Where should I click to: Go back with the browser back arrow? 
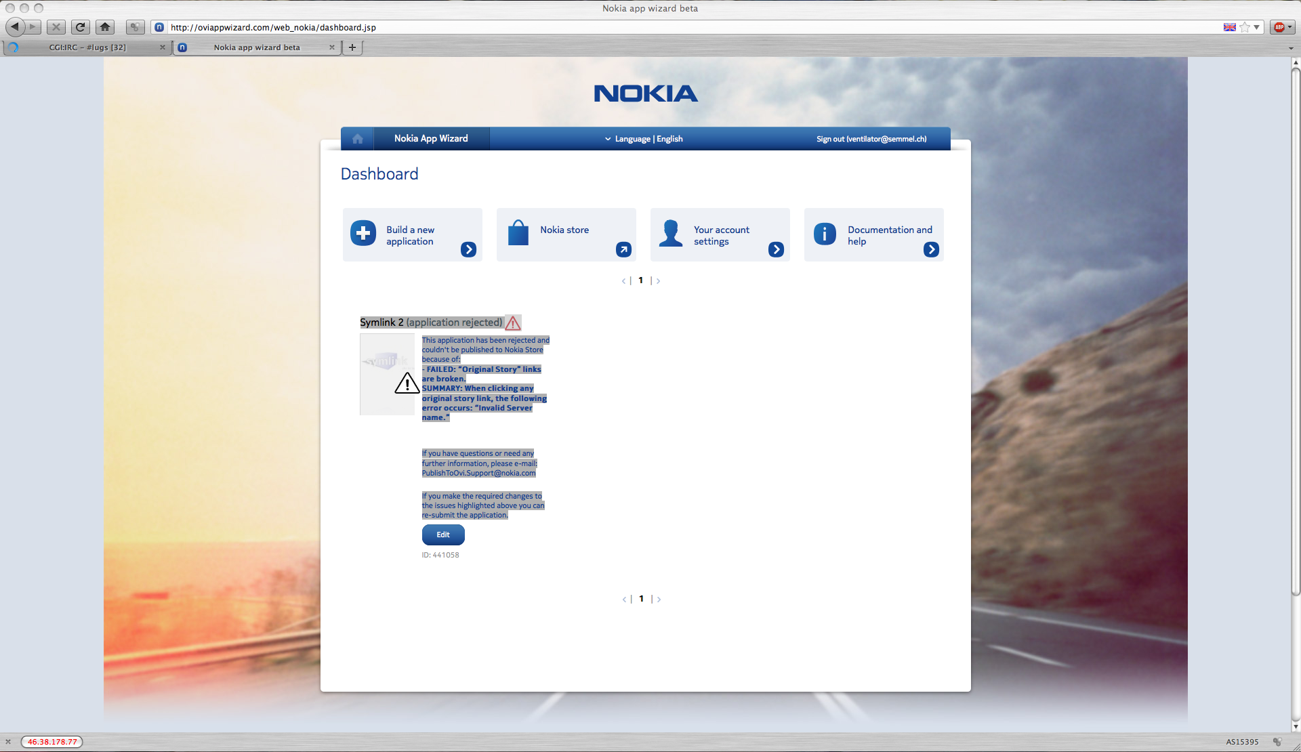15,27
